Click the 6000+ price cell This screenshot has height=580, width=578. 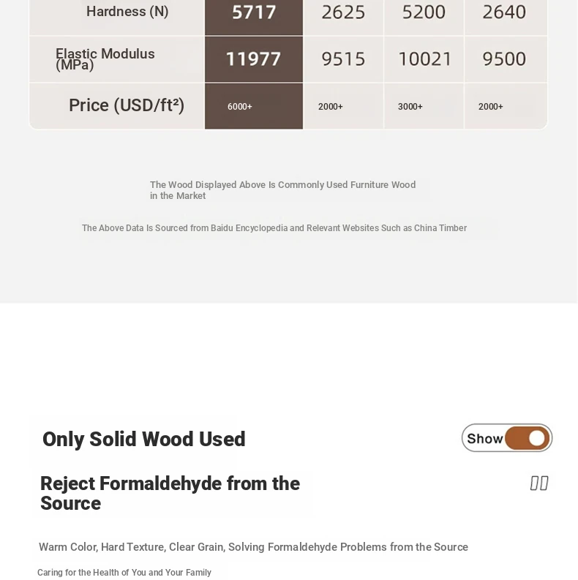(254, 106)
